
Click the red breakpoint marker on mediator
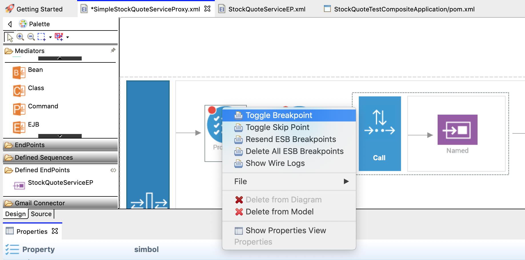pos(212,110)
